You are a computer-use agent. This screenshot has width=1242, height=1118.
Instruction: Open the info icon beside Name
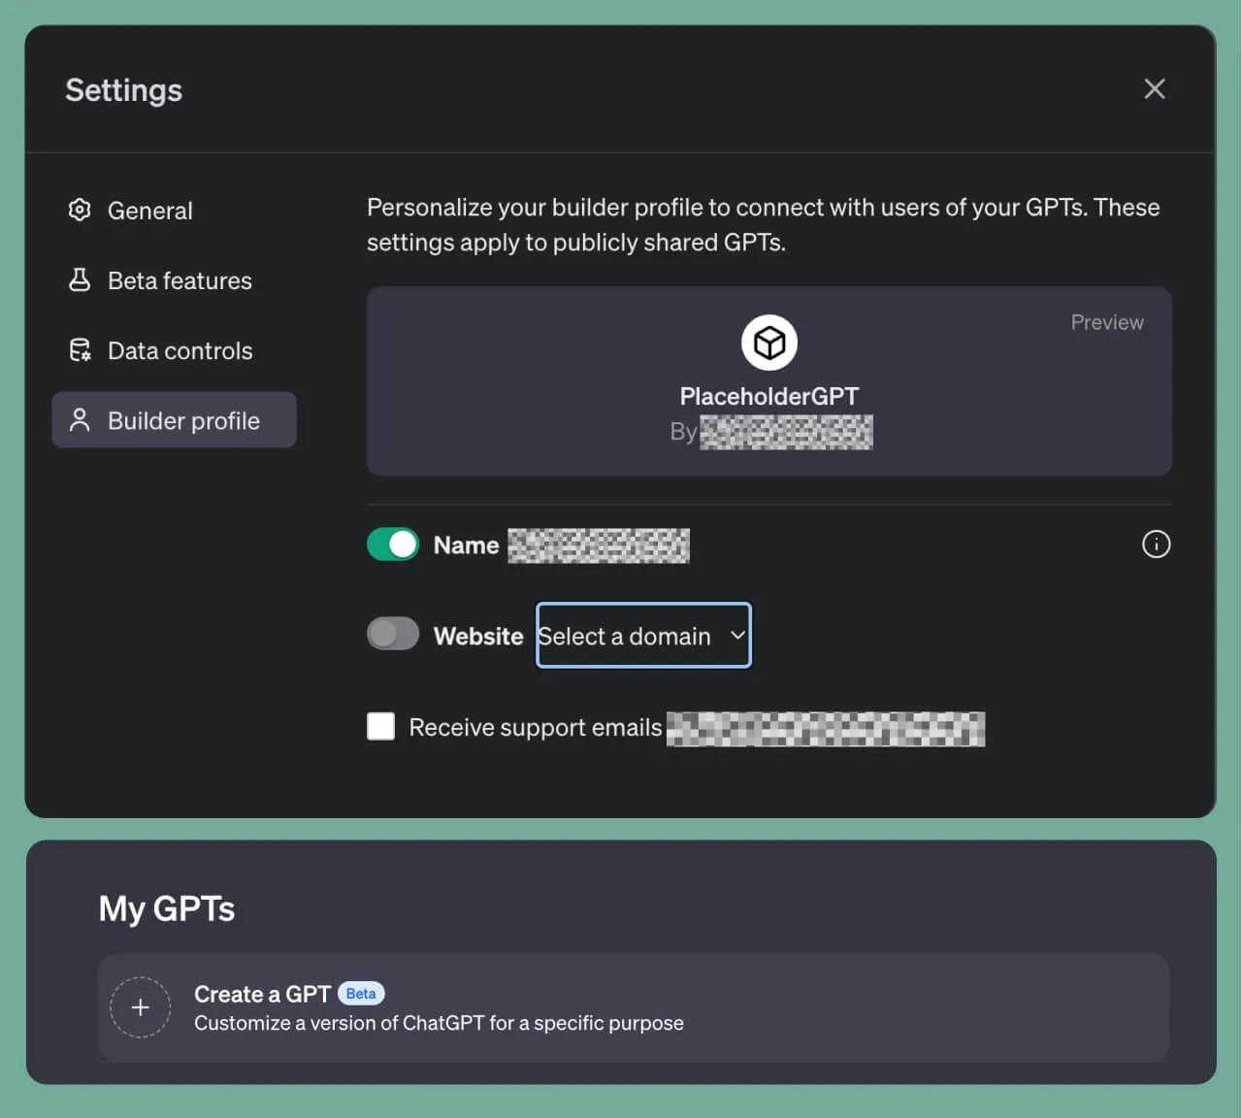[1156, 544]
